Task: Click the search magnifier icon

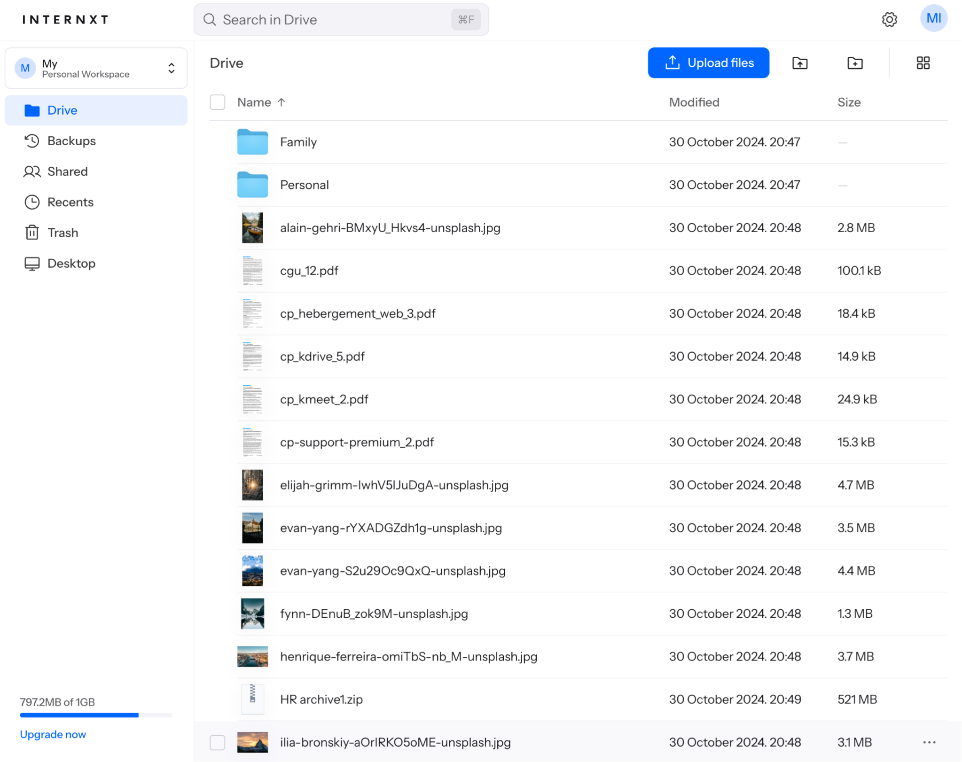Action: pyautogui.click(x=210, y=20)
